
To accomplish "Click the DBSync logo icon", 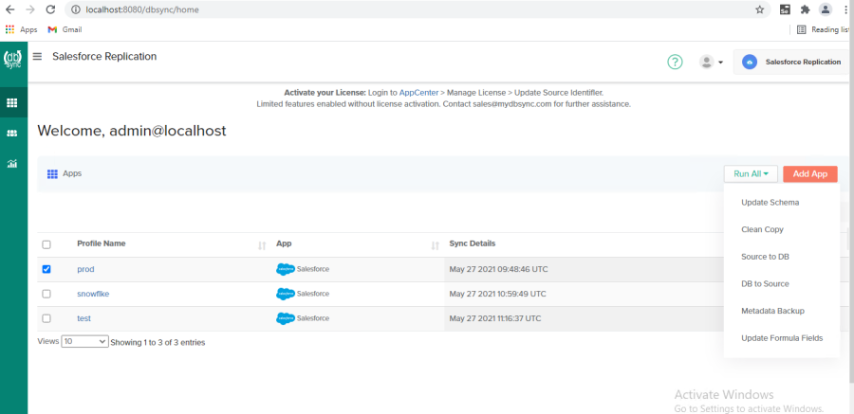I will tap(13, 59).
